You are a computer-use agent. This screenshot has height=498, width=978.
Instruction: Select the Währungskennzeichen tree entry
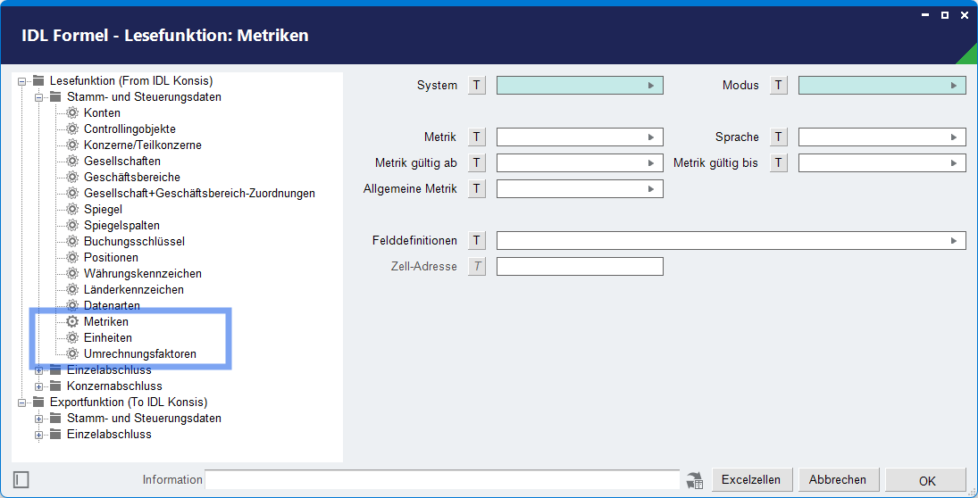143,274
